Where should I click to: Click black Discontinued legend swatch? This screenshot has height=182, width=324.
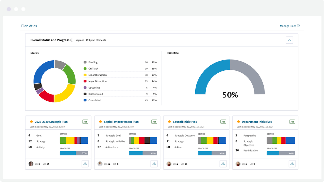pos(85,94)
